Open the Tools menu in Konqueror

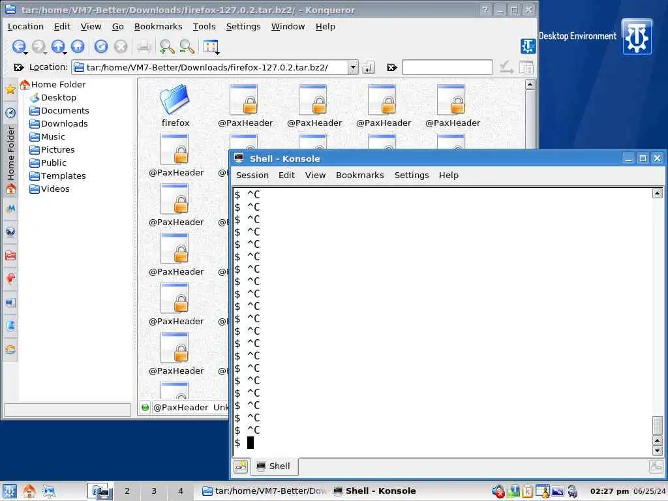[x=204, y=26]
